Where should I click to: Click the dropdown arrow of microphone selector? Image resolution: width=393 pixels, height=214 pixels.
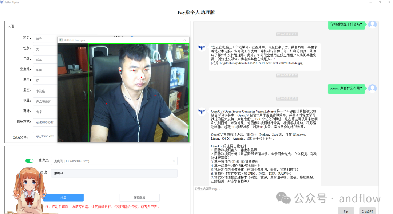(174, 161)
